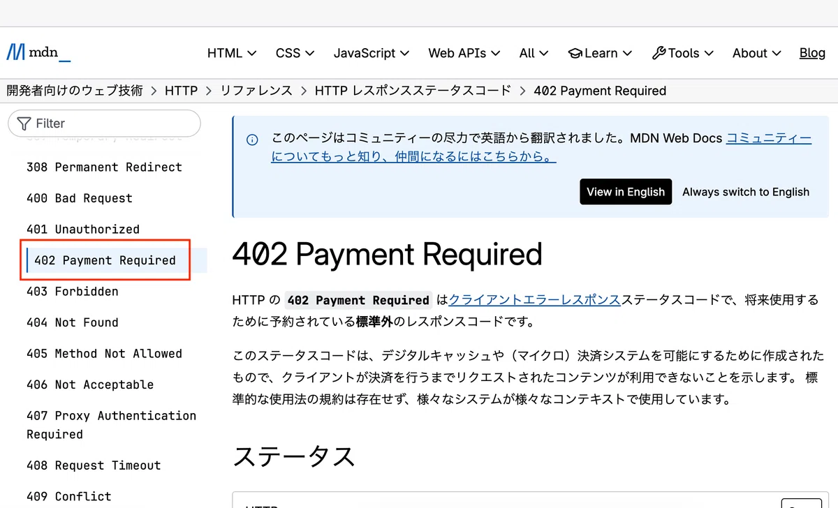Click the ステータス section heading
Screen dimensions: 838x508
pos(293,456)
